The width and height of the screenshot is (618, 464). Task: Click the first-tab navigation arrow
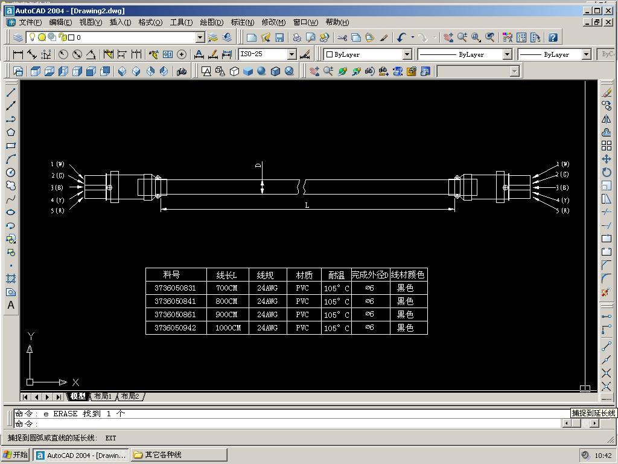click(25, 396)
